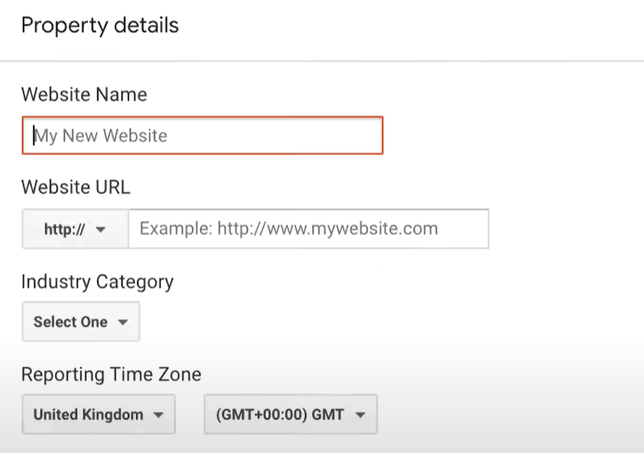Click the arrow icon next to Select One
The width and height of the screenshot is (644, 453).
tap(123, 322)
